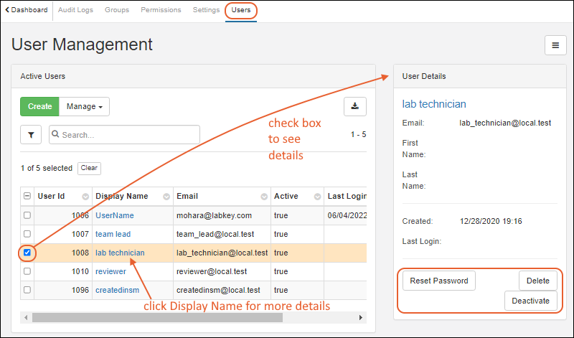Check the box for user 1006
The width and height of the screenshot is (574, 338).
click(27, 215)
